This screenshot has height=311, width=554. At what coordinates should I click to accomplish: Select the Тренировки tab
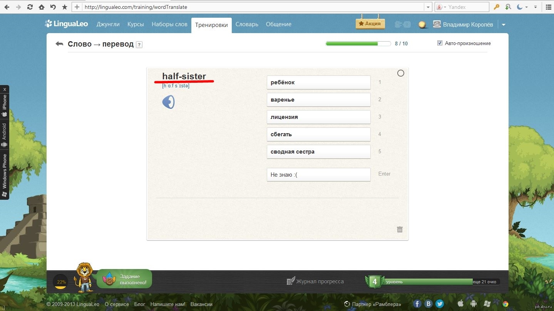tap(211, 25)
